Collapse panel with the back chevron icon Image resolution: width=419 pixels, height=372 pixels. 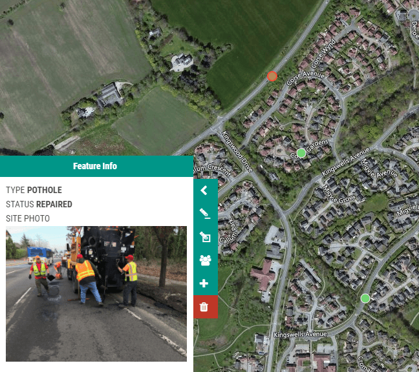point(205,191)
